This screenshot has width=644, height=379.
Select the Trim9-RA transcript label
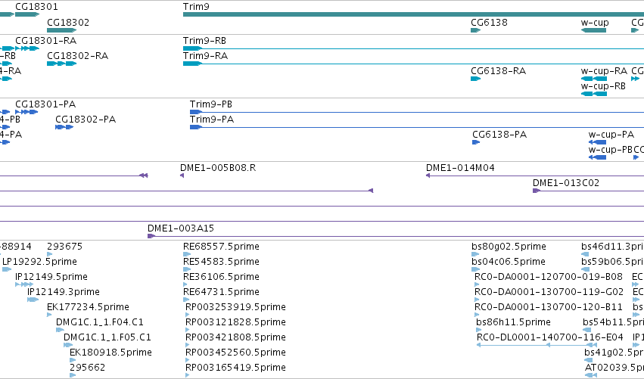coord(205,56)
